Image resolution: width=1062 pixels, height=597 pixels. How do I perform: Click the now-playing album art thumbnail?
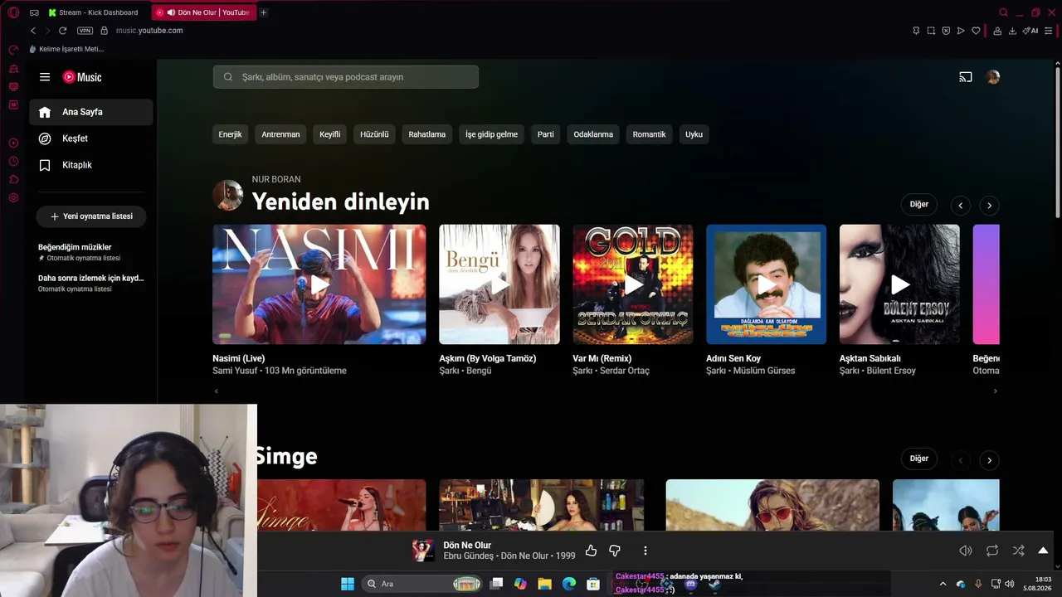click(423, 551)
